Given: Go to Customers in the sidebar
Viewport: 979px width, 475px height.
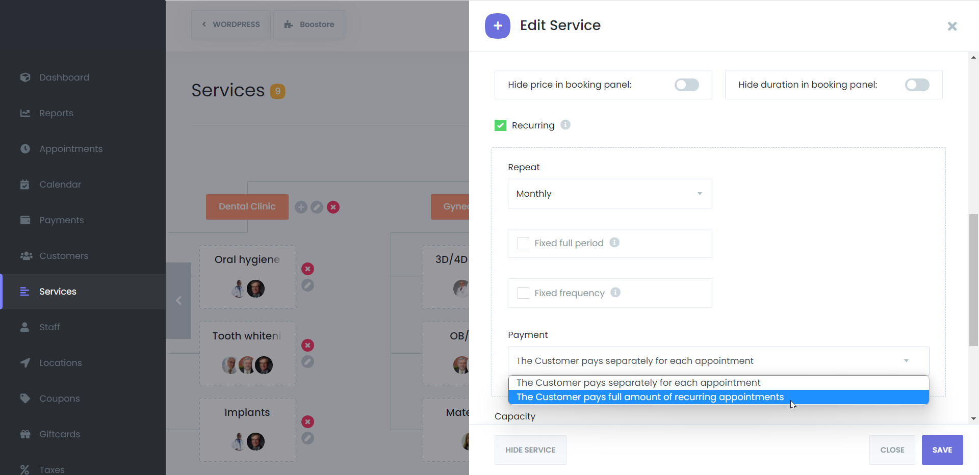Looking at the screenshot, I should tap(64, 256).
